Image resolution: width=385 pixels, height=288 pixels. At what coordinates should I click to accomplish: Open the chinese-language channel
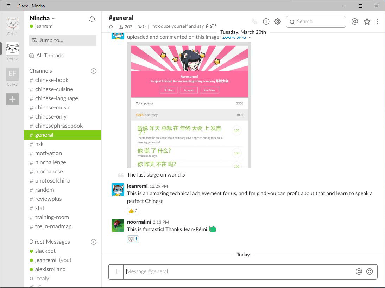63,98
